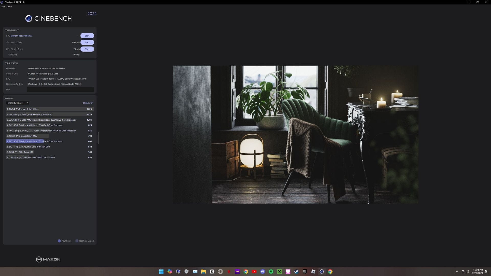Select Intel Core i9-9880H ranking row
This screenshot has width=491, height=276.
(x=50, y=147)
